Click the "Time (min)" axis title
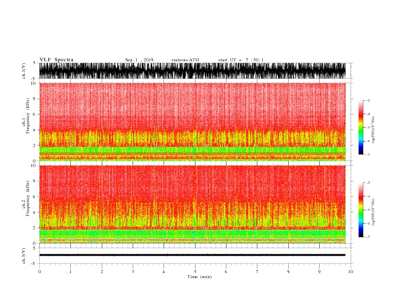Image resolution: width=395 pixels, height=305 pixels. 199,277
